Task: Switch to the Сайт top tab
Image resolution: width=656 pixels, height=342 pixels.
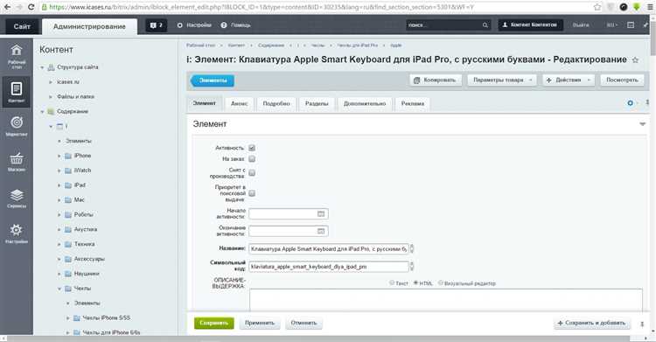Action: [22, 26]
